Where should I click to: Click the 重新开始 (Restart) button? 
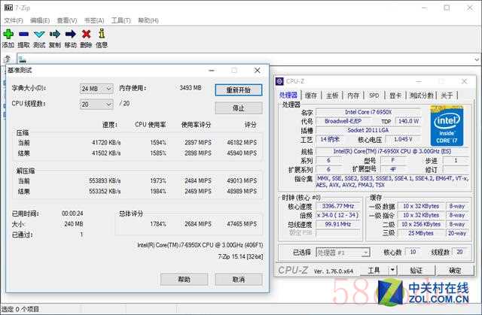(239, 90)
